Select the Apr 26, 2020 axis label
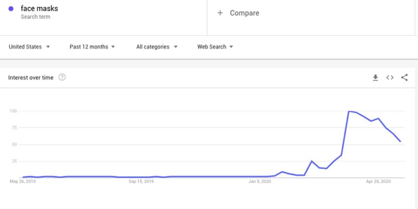 tap(378, 182)
